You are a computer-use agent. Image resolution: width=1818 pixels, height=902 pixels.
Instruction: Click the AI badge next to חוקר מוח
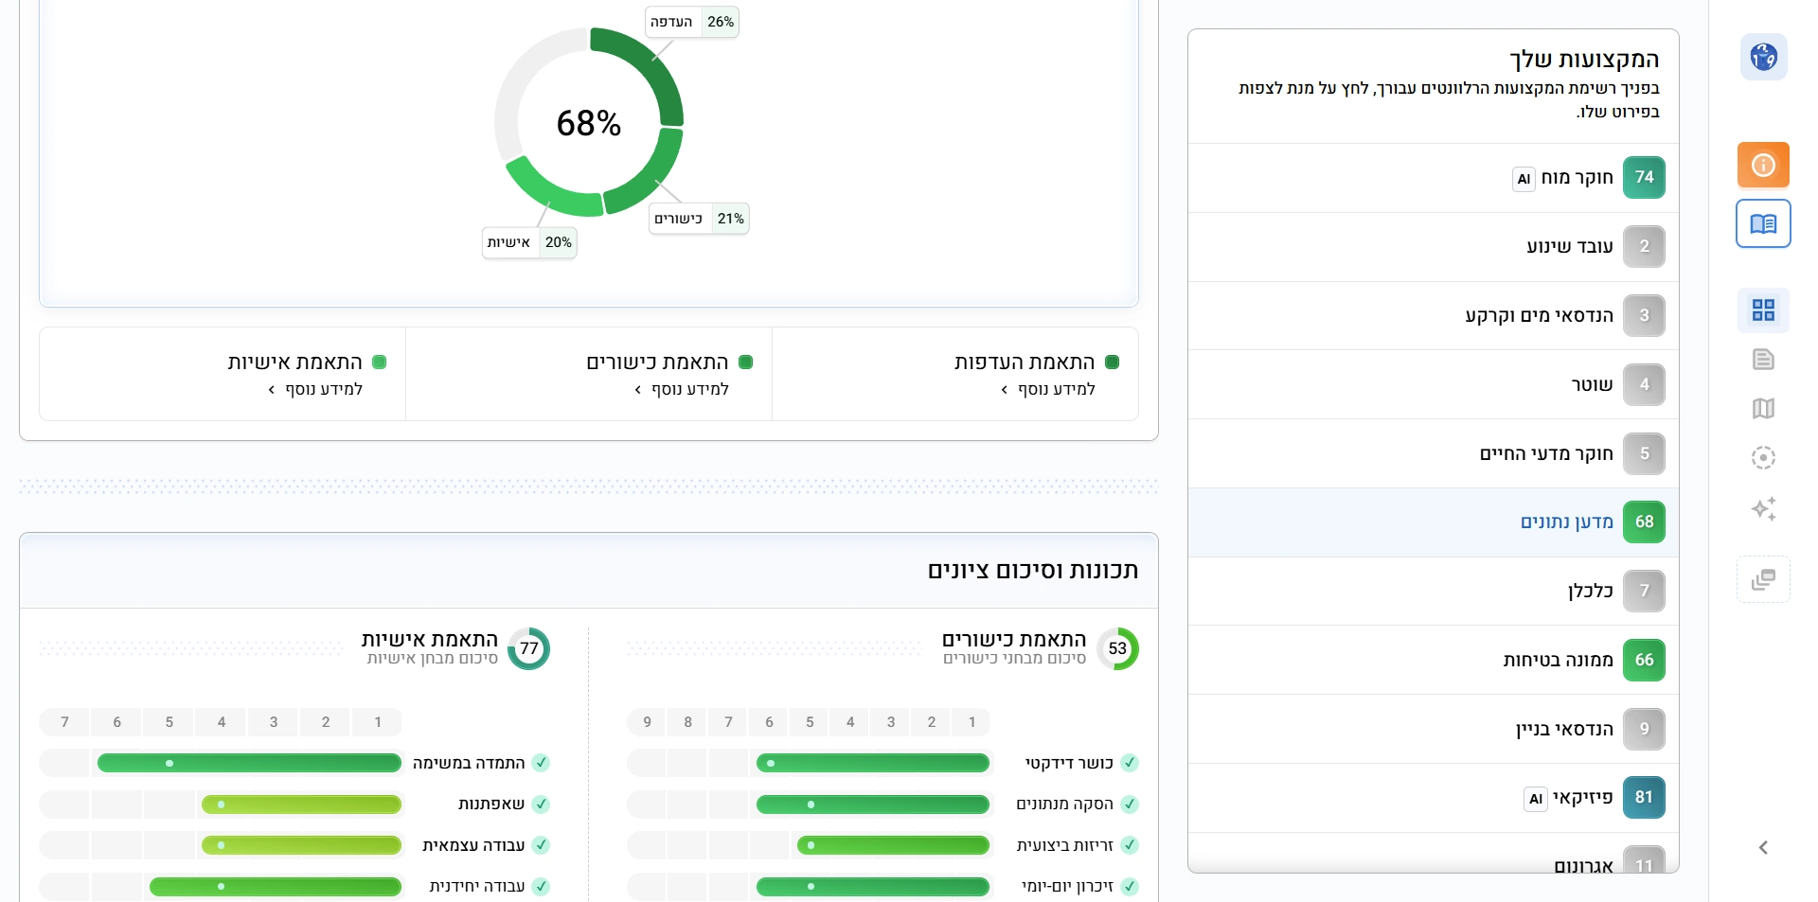(x=1522, y=179)
